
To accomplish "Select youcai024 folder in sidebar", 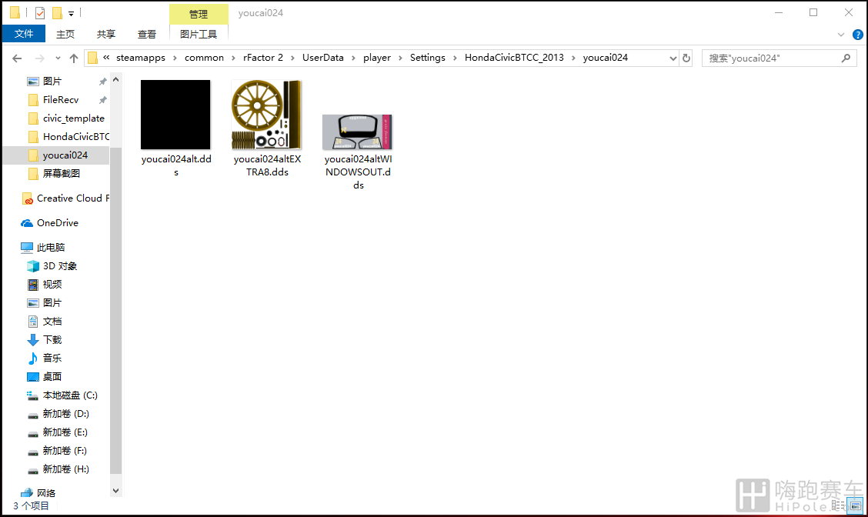I will (65, 155).
